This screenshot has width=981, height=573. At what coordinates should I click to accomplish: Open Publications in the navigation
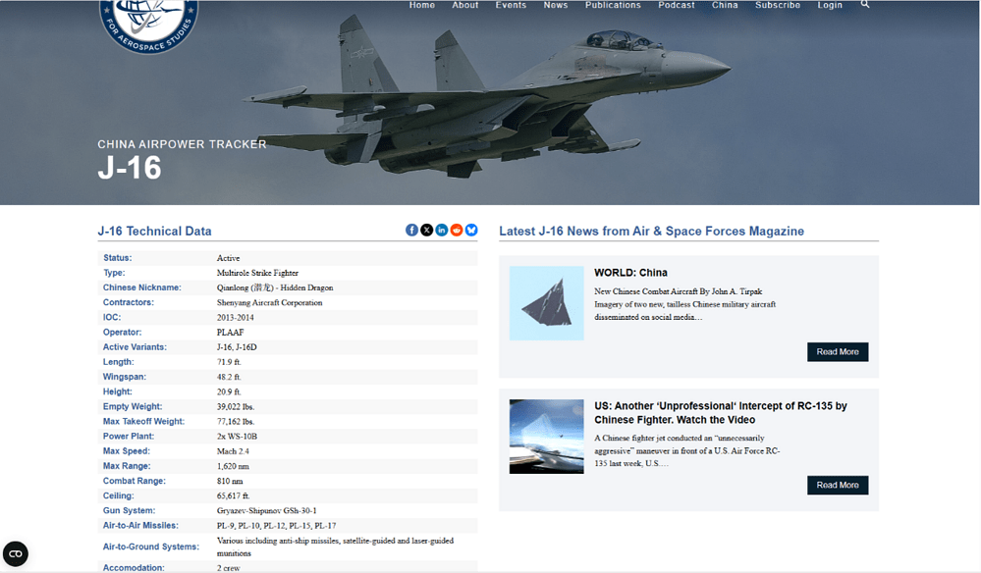pyautogui.click(x=613, y=5)
